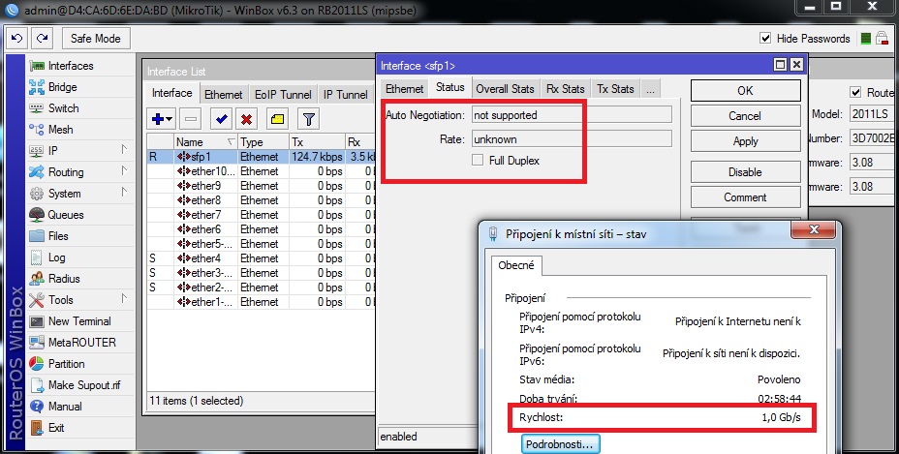Image resolution: width=899 pixels, height=454 pixels.
Task: Click Disable in the sfp1 dialog
Action: tap(745, 172)
